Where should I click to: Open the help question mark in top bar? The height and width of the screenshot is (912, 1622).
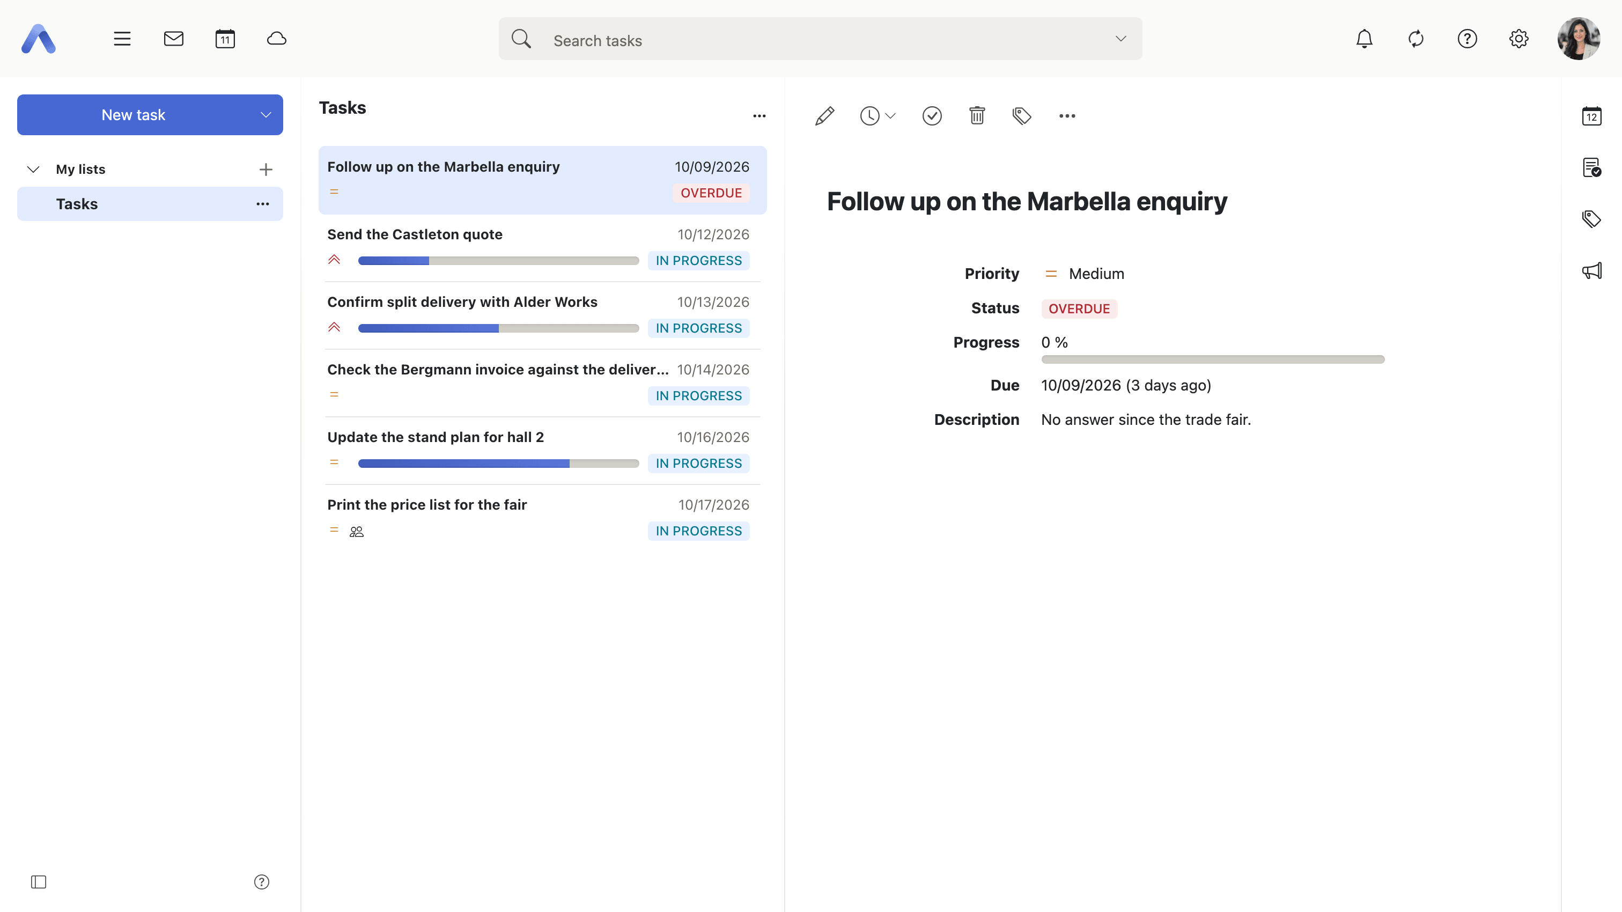[x=1467, y=39]
